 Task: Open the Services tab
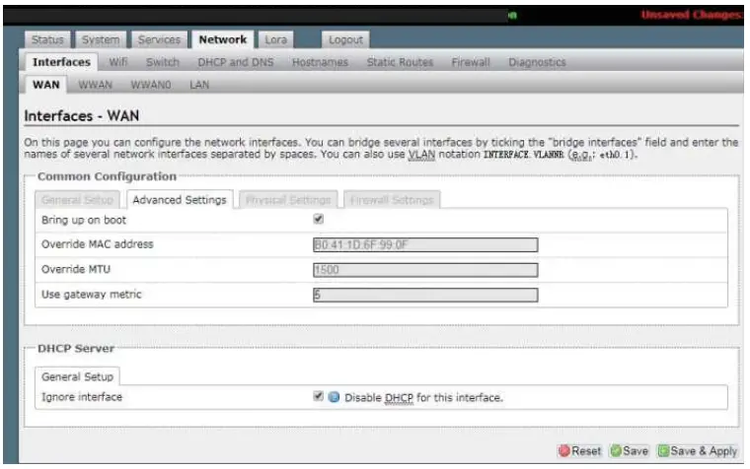coord(159,39)
